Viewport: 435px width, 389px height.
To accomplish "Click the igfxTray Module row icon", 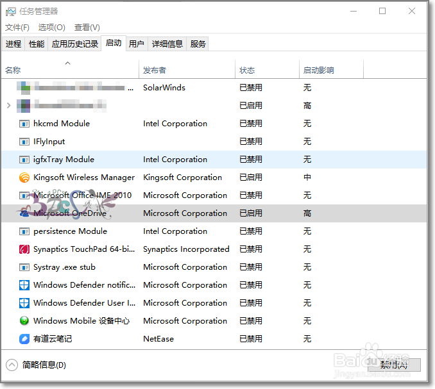I will coord(24,160).
